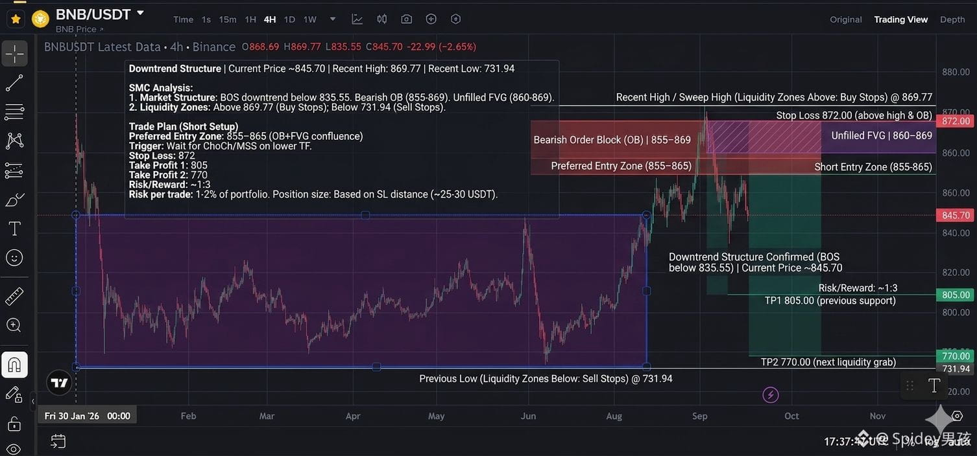
Task: Click the 845.70 current price label
Action: (x=955, y=215)
